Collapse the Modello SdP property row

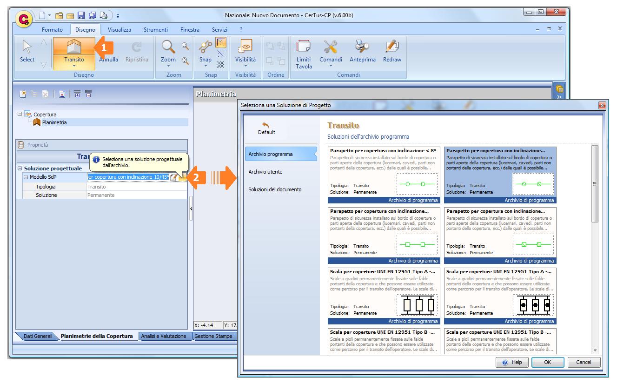[26, 177]
